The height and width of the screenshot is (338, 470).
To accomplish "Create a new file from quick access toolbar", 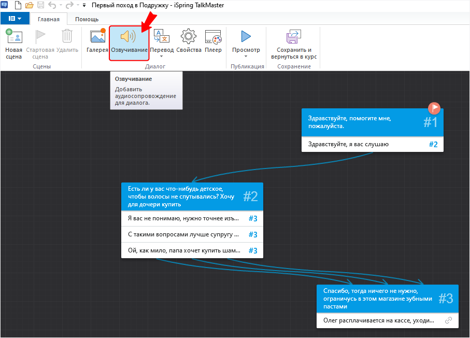I will point(18,5).
